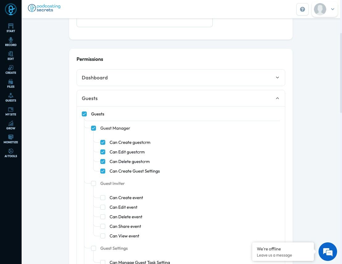The height and width of the screenshot is (264, 342).
Task: Uncheck the Can Create guestcrm checkbox
Action: (103, 142)
